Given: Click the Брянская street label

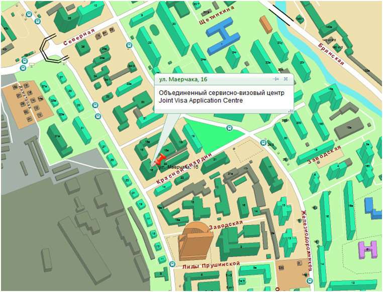Looking at the screenshot, I should (x=331, y=54).
